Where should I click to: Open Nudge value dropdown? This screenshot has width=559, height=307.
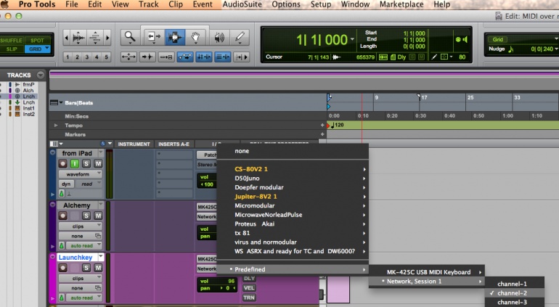(x=556, y=49)
